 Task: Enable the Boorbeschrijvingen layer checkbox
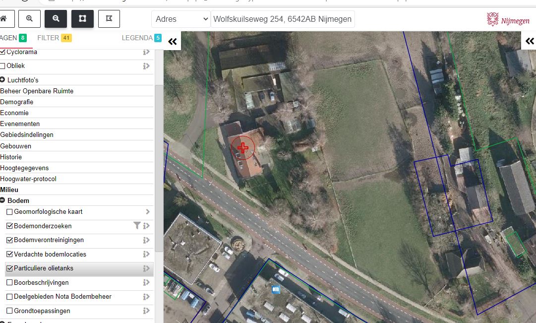tap(9, 283)
